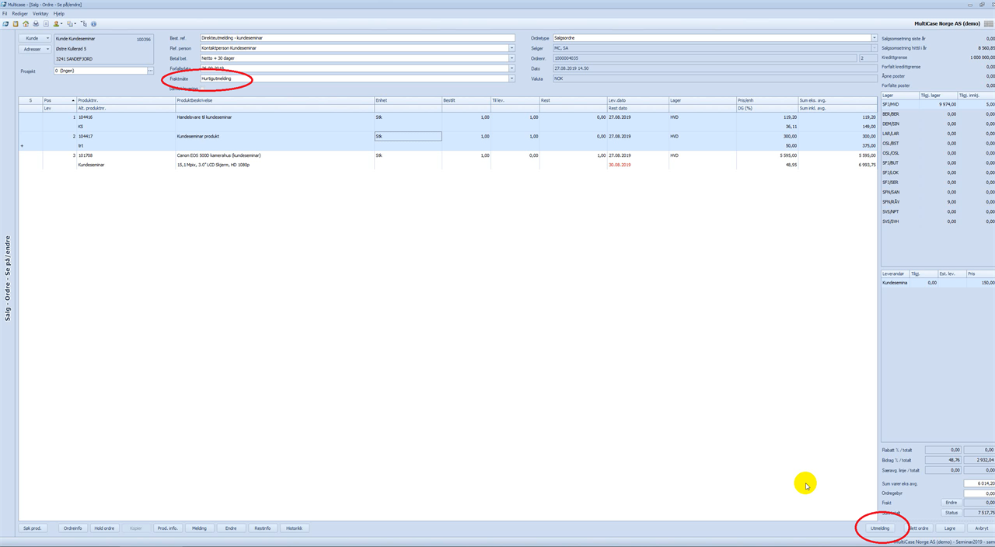
Task: Click the Status button beside sum total
Action: pyautogui.click(x=951, y=513)
